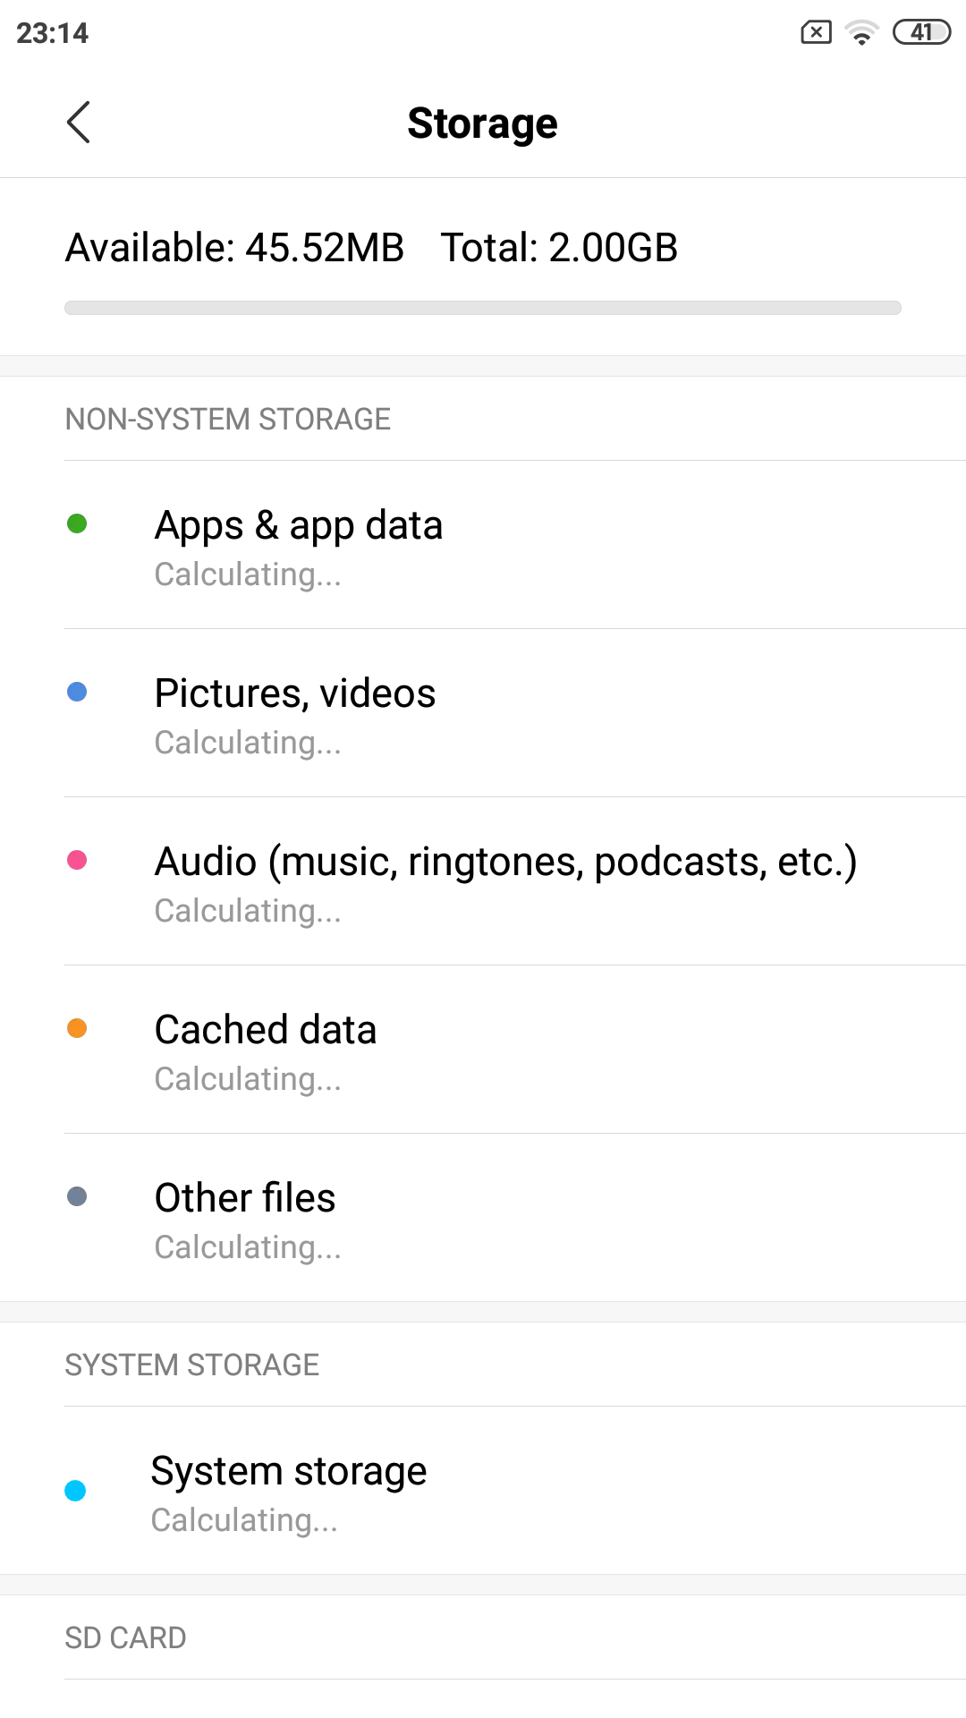Open Other files entry
The height and width of the screenshot is (1718, 966).
pyautogui.click(x=245, y=1218)
